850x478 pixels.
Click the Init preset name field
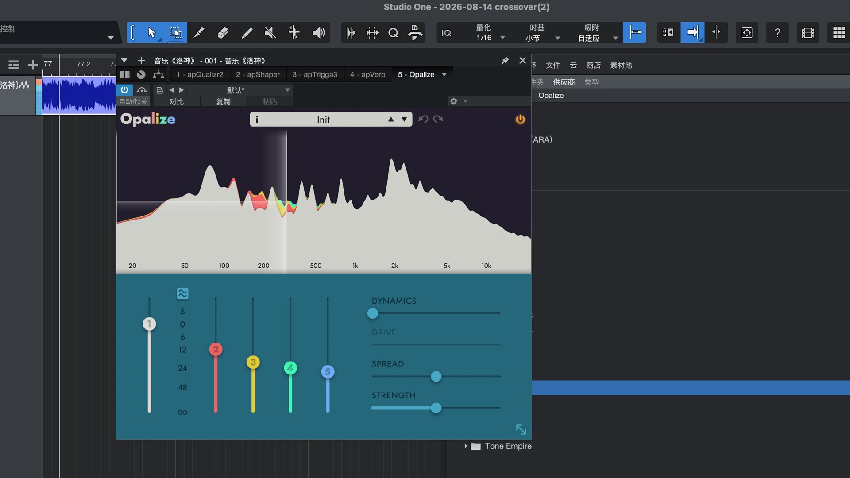point(323,119)
